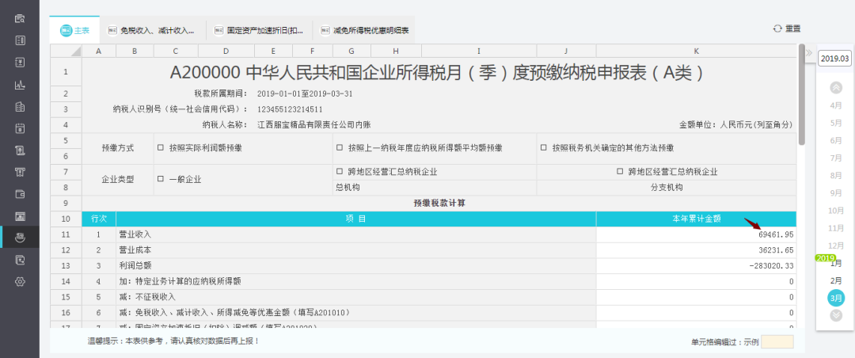Viewport: 855px width, 358px height.
Task: Open the document transfer icon in sidebar
Action: click(x=20, y=260)
